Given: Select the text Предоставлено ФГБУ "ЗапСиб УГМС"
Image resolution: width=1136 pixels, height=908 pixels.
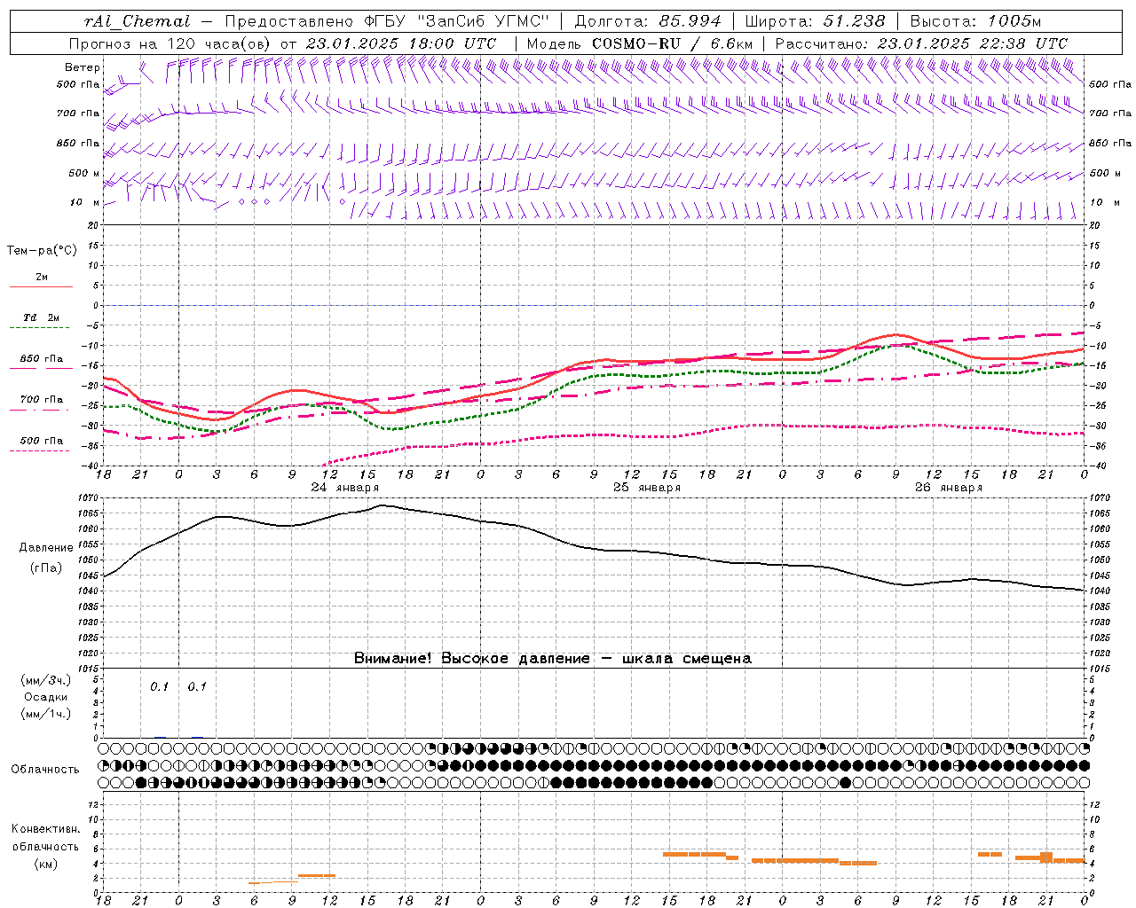Looking at the screenshot, I should tap(388, 21).
